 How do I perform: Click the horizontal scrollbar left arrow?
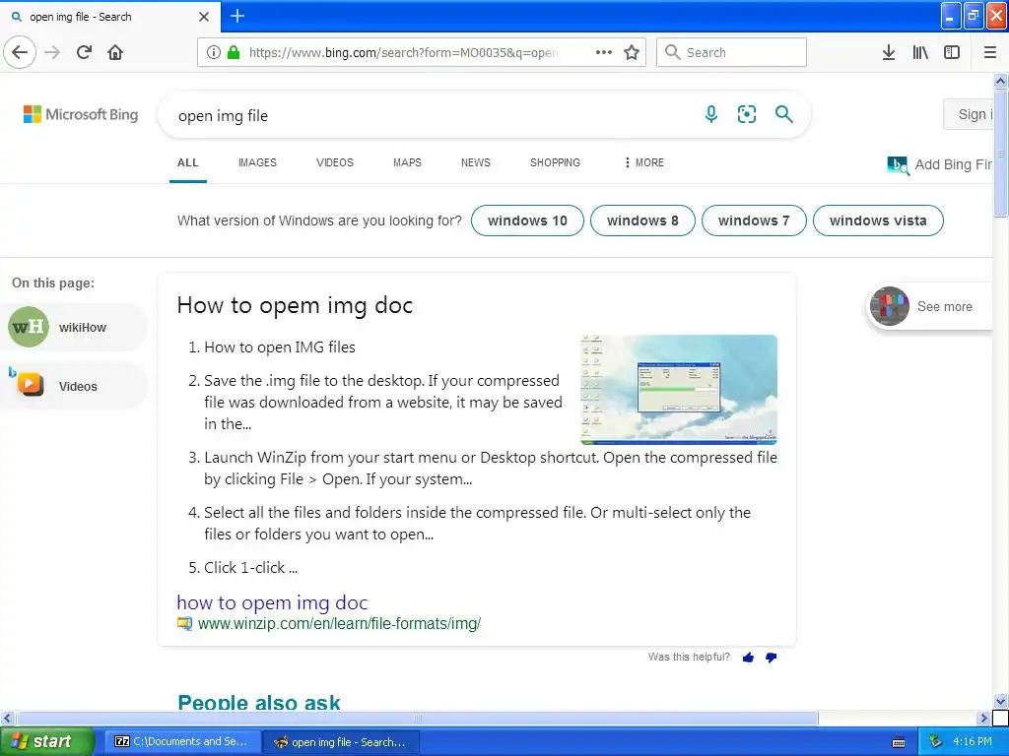7,718
